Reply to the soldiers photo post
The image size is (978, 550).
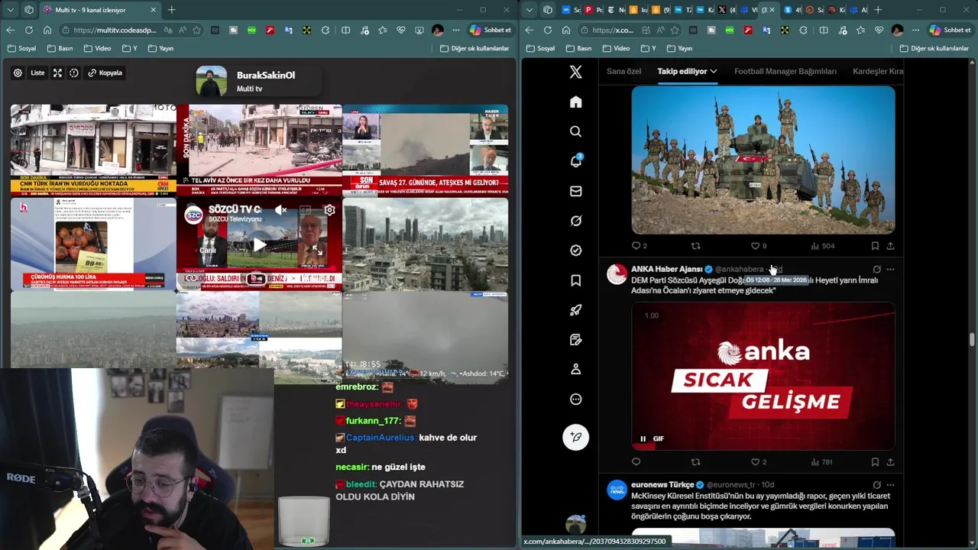(636, 246)
